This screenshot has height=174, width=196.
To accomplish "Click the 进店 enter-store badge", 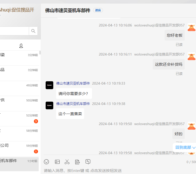I will click(x=98, y=10).
